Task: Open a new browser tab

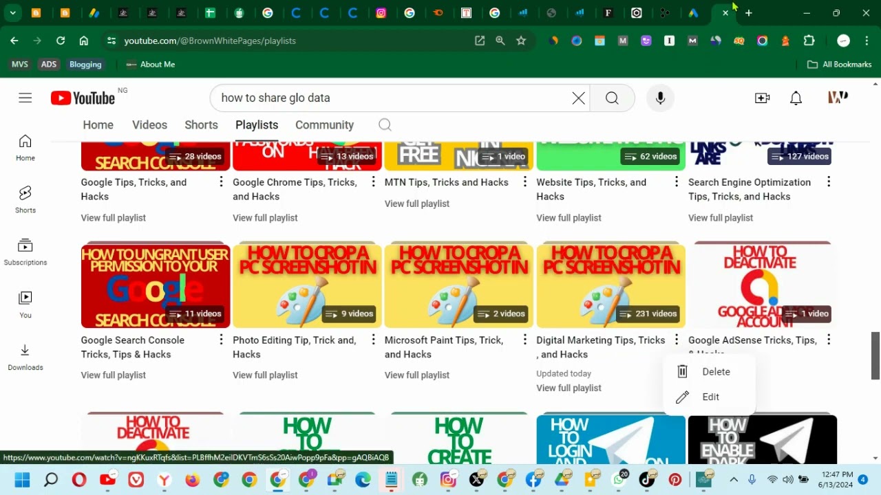Action: [x=748, y=12]
